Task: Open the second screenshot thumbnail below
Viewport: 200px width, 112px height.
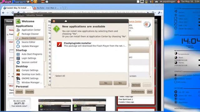Action: point(89,105)
